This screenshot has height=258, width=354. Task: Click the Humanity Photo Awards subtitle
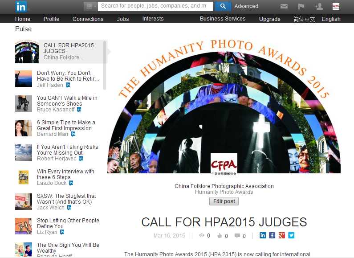tap(224, 192)
